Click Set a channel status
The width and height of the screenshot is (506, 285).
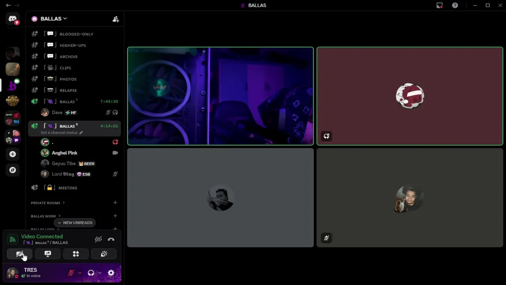tap(59, 133)
